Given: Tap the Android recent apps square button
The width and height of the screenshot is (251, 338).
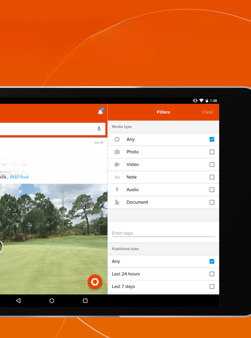Looking at the screenshot, I should [85, 301].
